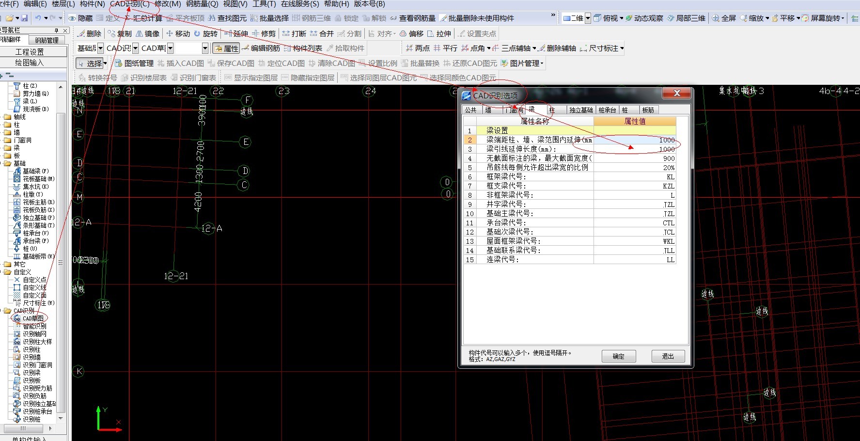Start 动态观察 dynamic orbit view
The width and height of the screenshot is (860, 441).
tap(644, 18)
